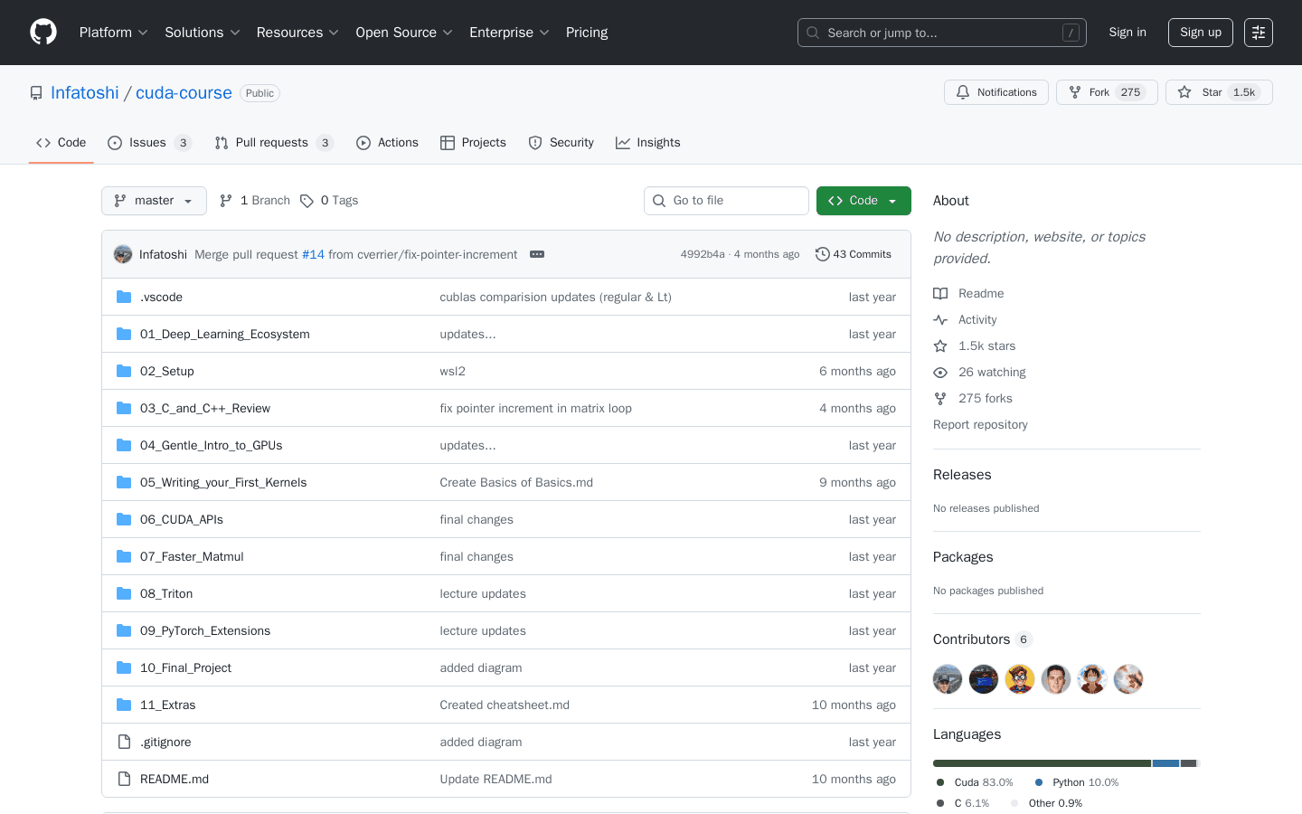This screenshot has width=1302, height=814.
Task: Click the 02_Setup folder icon
Action: (x=124, y=371)
